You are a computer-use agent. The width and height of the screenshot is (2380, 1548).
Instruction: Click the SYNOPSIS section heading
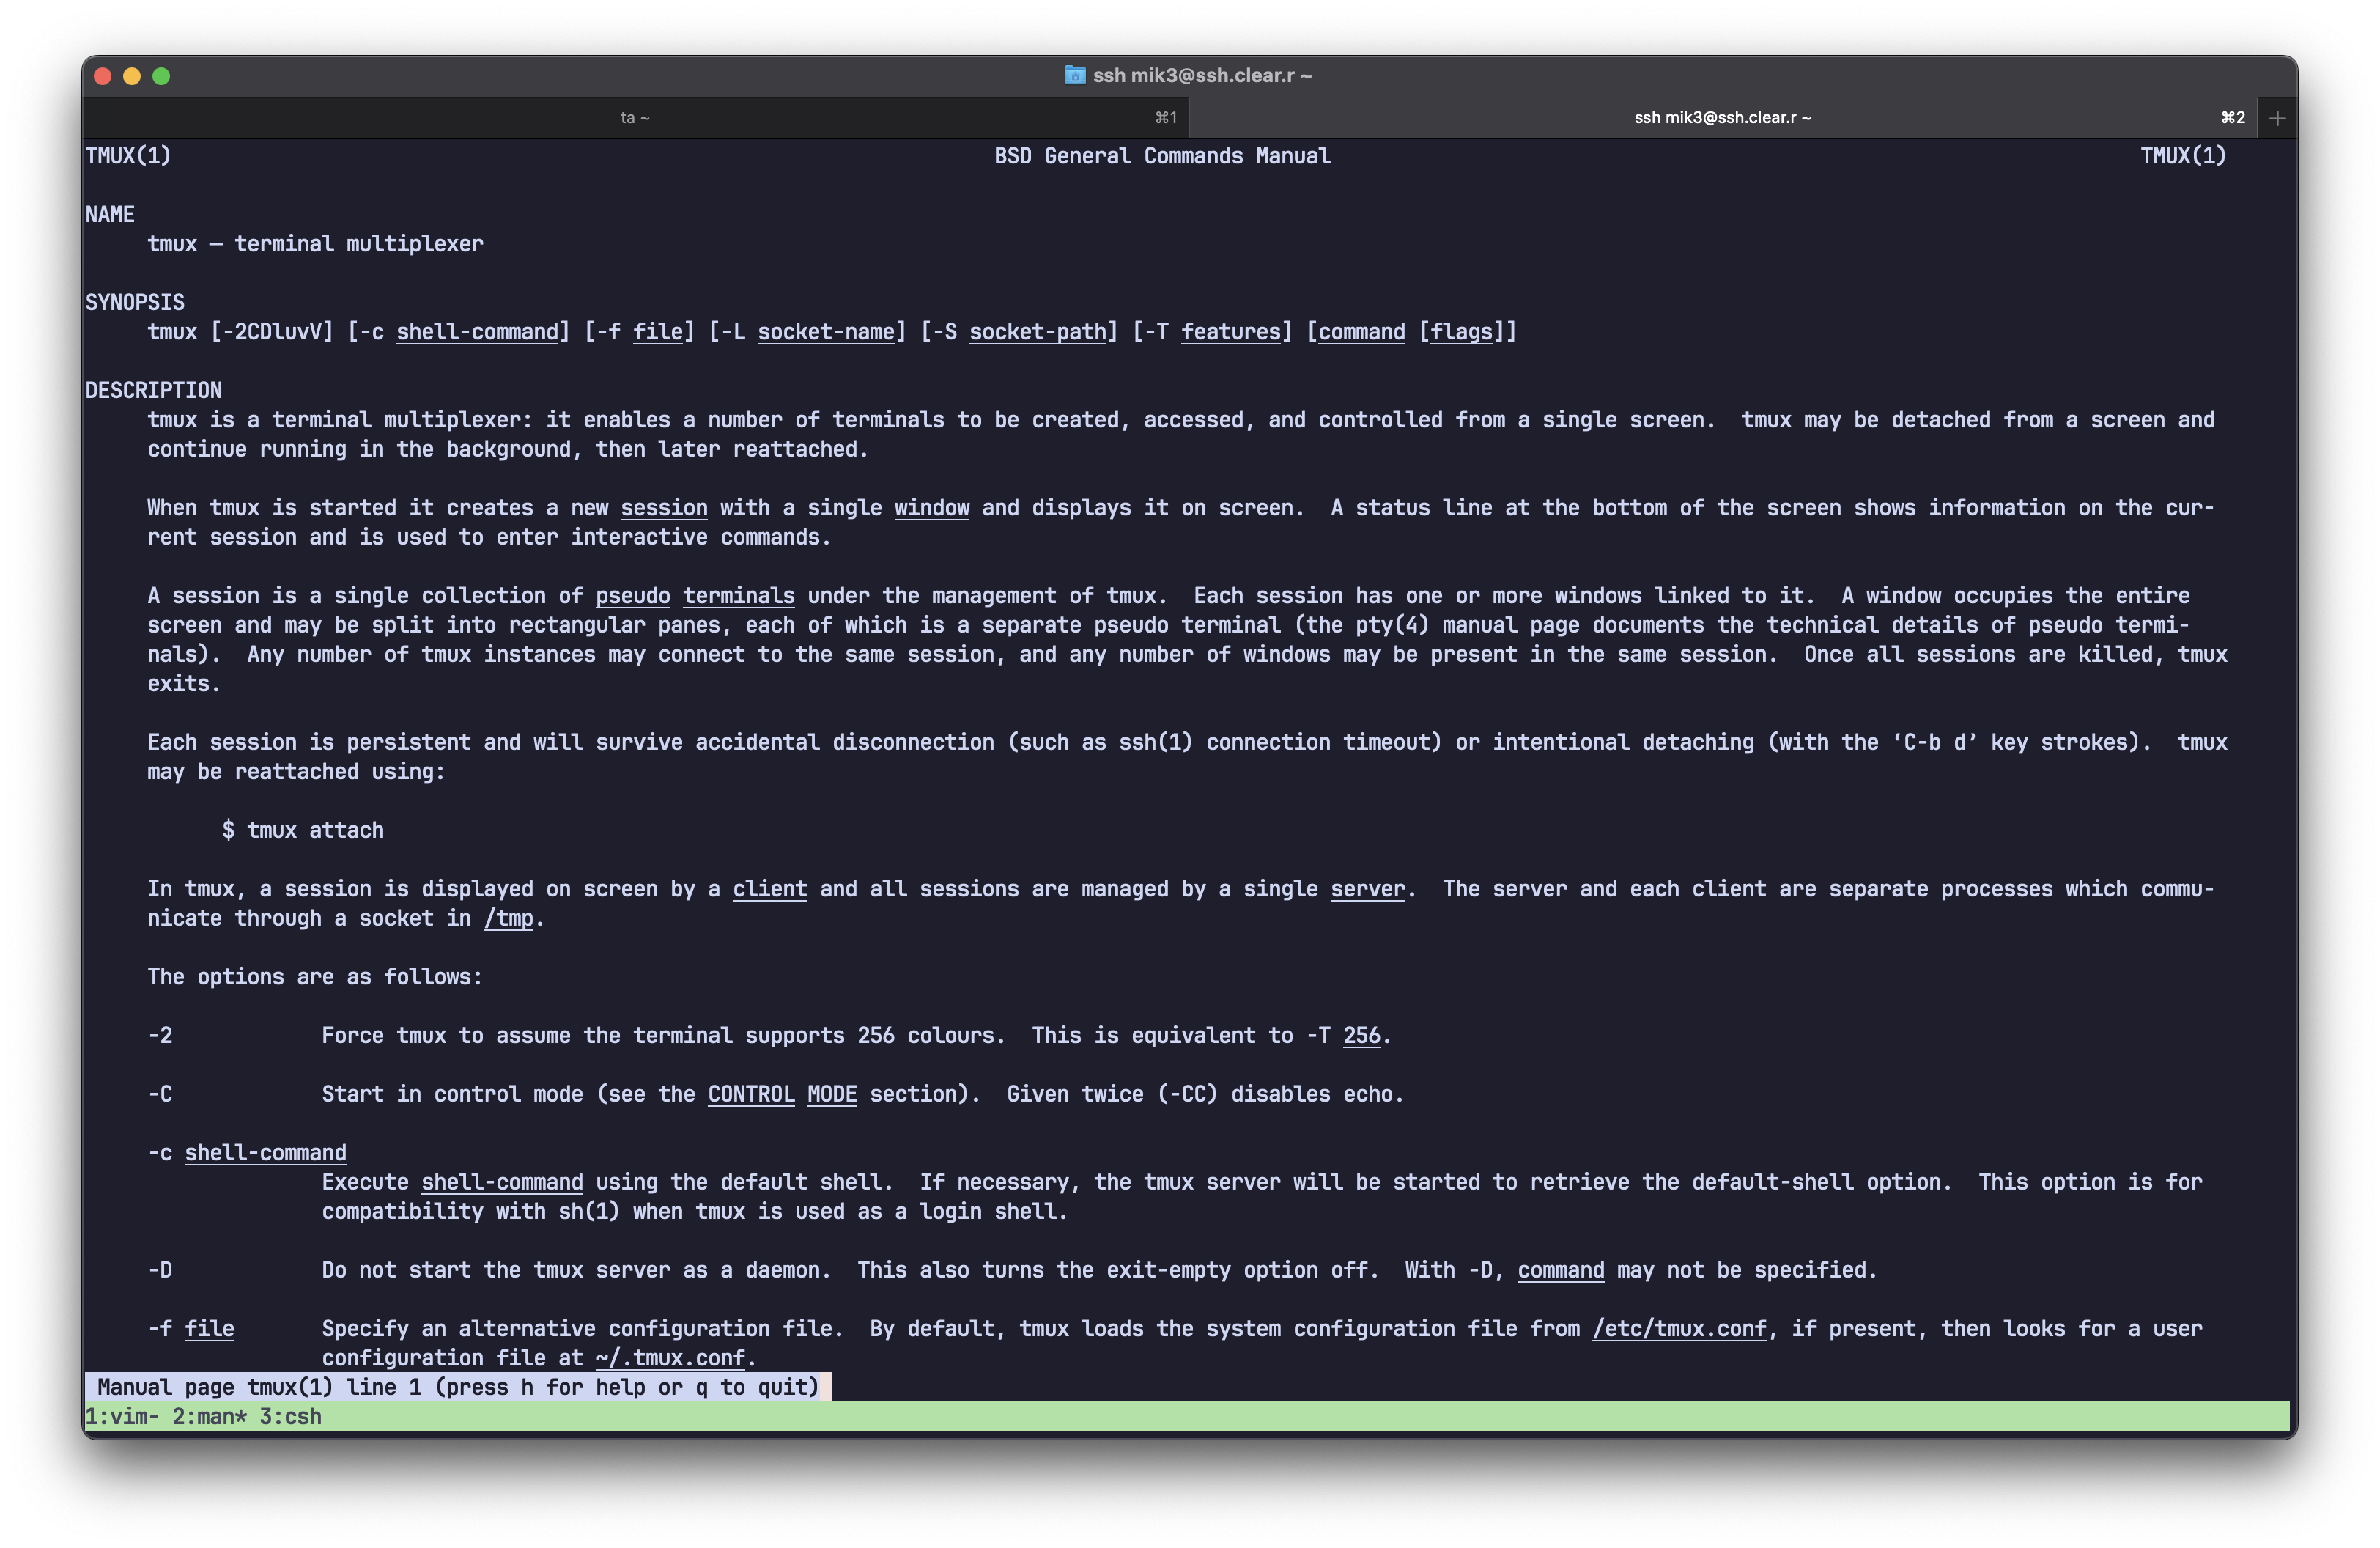coord(135,302)
